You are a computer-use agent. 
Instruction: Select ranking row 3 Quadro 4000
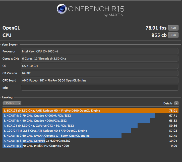point(90,121)
